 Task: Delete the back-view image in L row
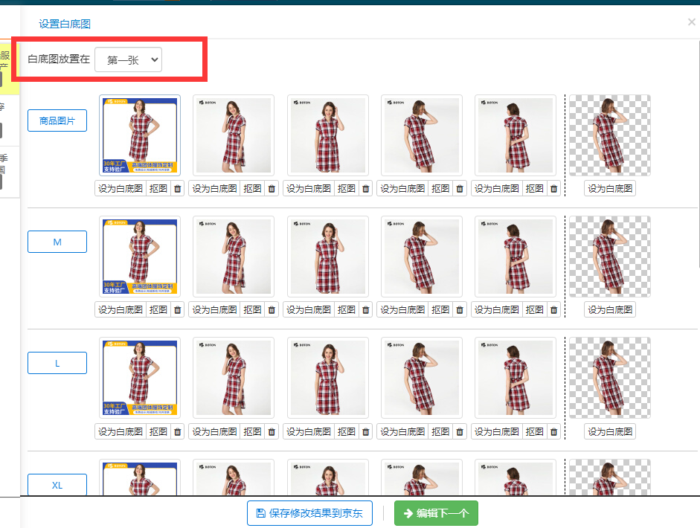pyautogui.click(x=553, y=431)
